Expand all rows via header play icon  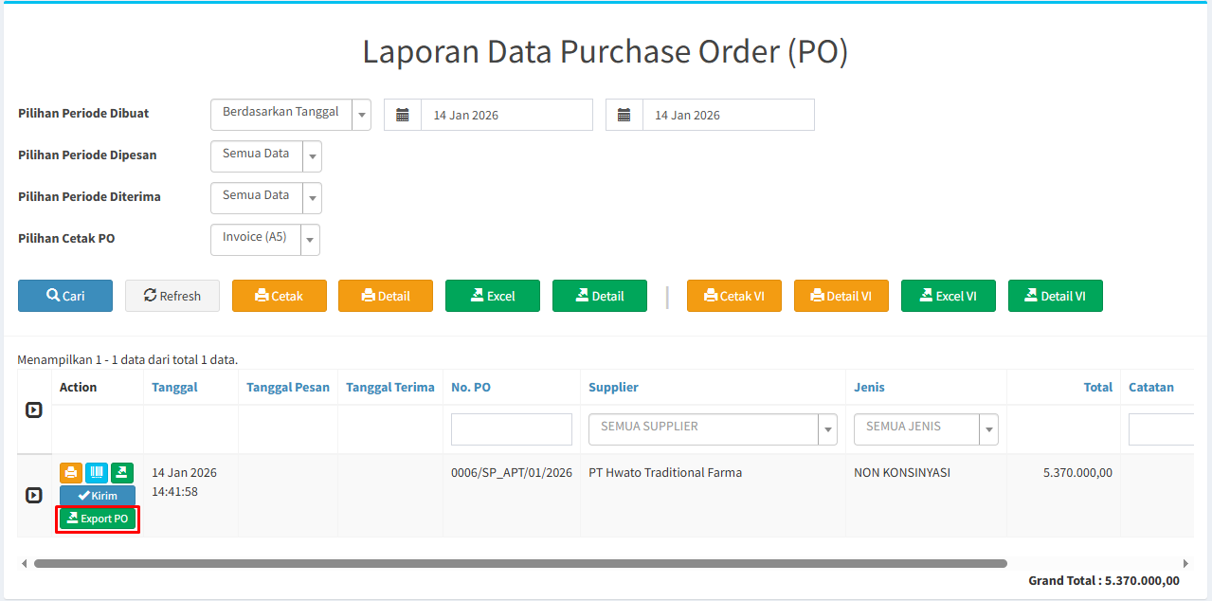33,410
